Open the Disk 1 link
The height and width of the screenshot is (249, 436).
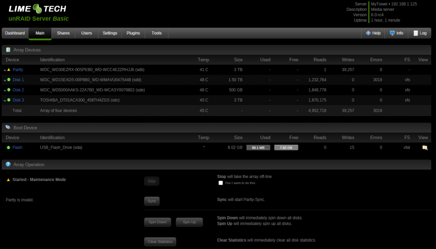pyautogui.click(x=18, y=79)
